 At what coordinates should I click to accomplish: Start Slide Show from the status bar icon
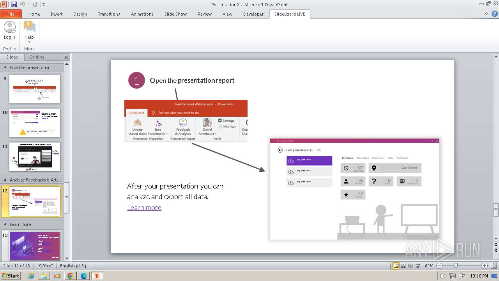[418, 266]
